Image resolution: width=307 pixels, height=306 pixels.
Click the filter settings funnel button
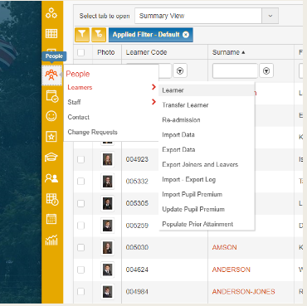point(99,35)
